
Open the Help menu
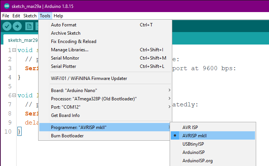click(58, 16)
